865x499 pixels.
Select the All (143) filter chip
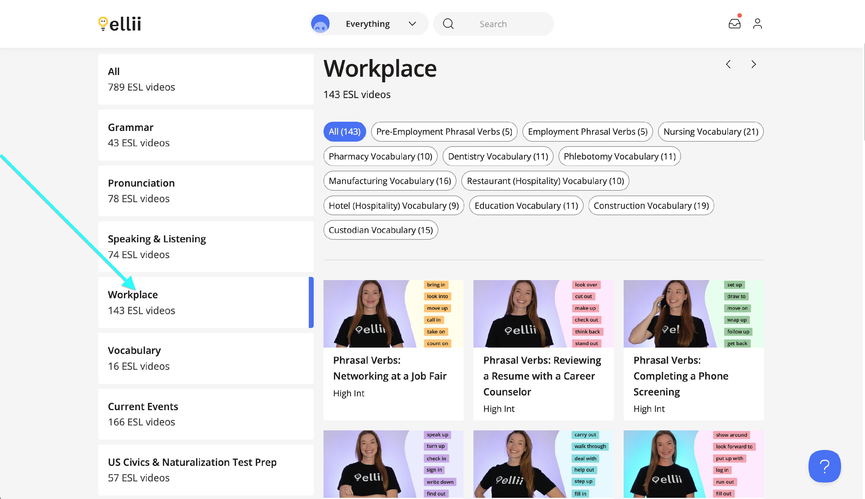[344, 132]
